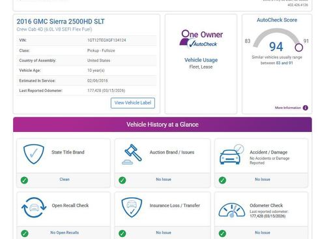
Task: Click the State Title Brand label
Action: click(x=68, y=152)
